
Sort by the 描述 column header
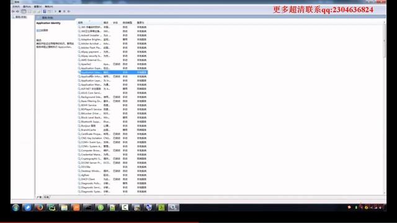click(107, 22)
